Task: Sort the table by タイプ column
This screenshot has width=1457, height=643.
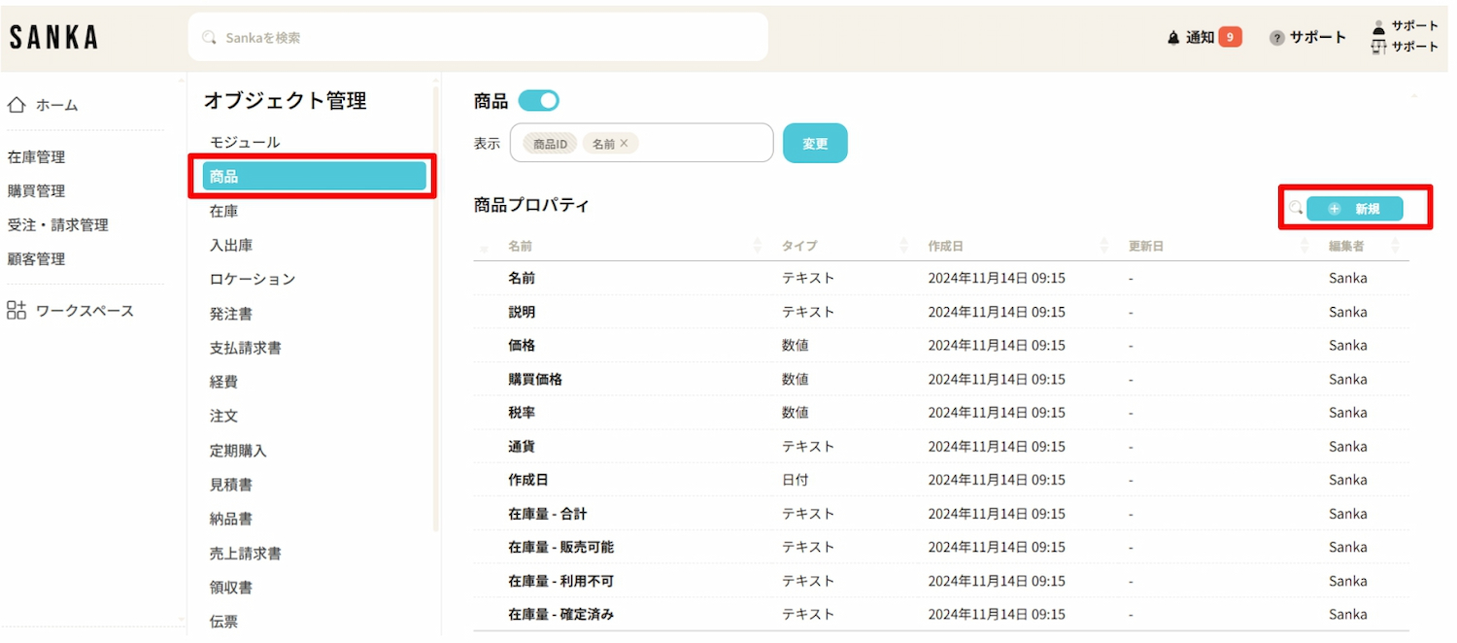Action: pyautogui.click(x=904, y=247)
